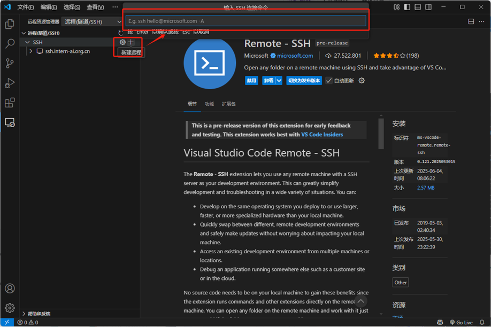This screenshot has height=327, width=491.
Task: Click the star rating (198)
Action: point(396,56)
